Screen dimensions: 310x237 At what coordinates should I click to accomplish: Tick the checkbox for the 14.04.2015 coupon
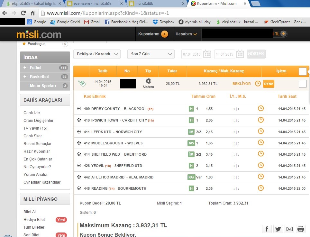(303, 84)
